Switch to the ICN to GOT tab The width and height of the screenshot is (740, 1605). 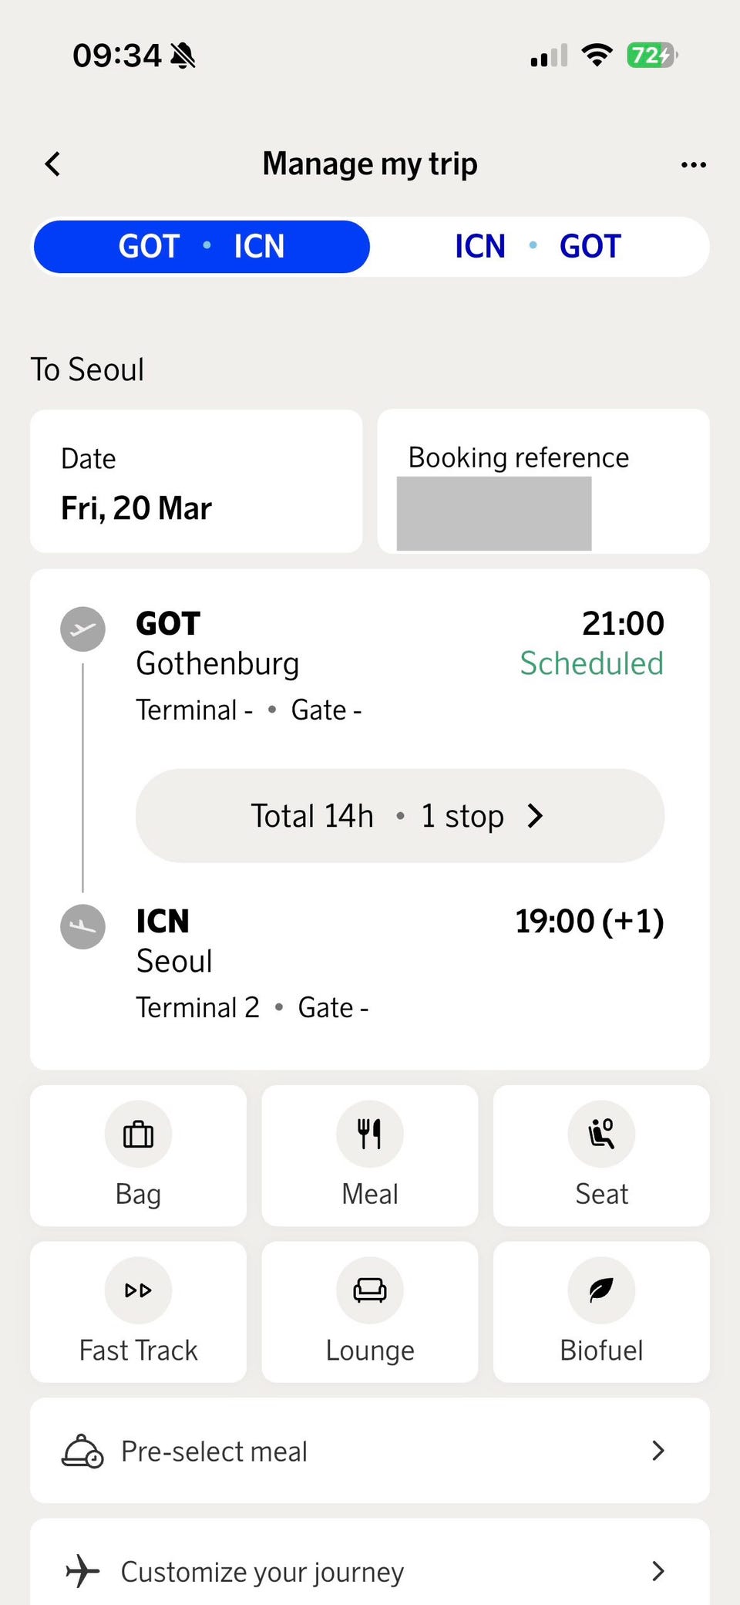point(537,247)
